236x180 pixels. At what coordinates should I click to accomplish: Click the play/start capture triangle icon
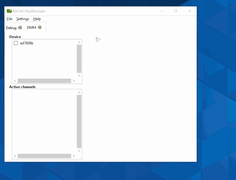(x=98, y=39)
